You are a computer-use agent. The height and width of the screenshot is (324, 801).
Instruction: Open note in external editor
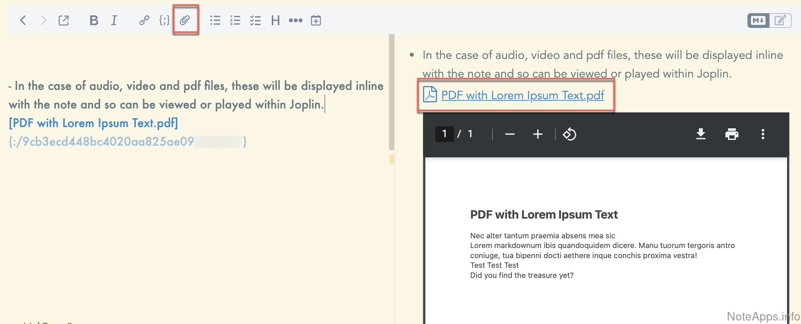coord(64,20)
